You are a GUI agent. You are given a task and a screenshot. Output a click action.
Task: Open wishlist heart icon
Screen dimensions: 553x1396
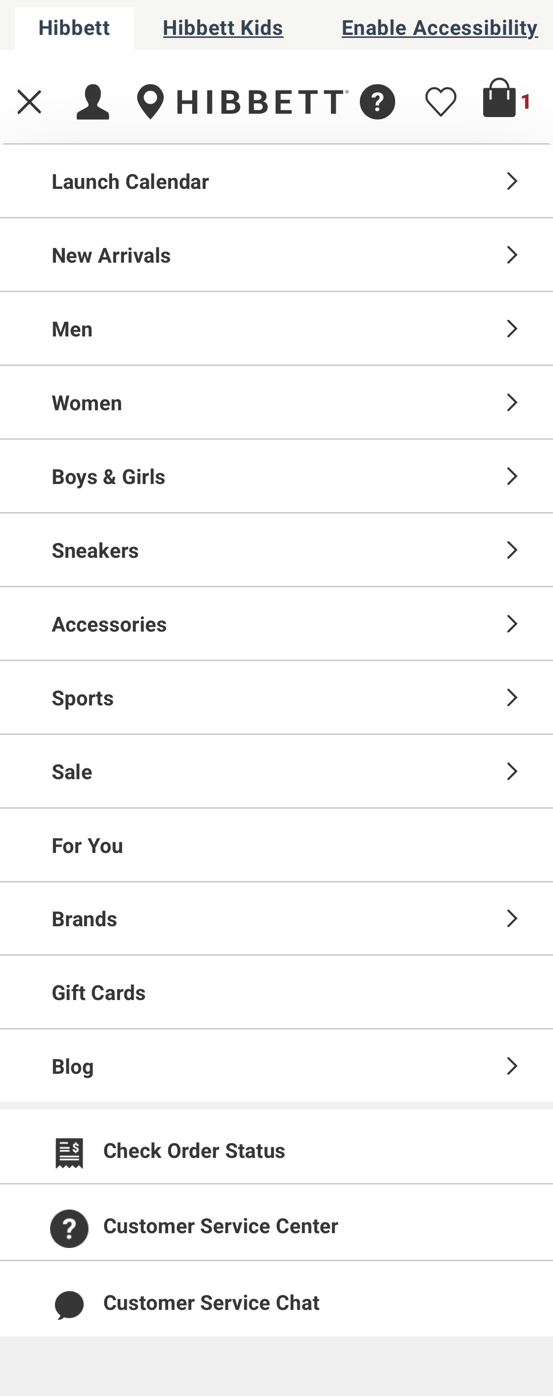pyautogui.click(x=440, y=102)
